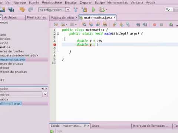Close the Navigator panel

[x=46, y=89]
